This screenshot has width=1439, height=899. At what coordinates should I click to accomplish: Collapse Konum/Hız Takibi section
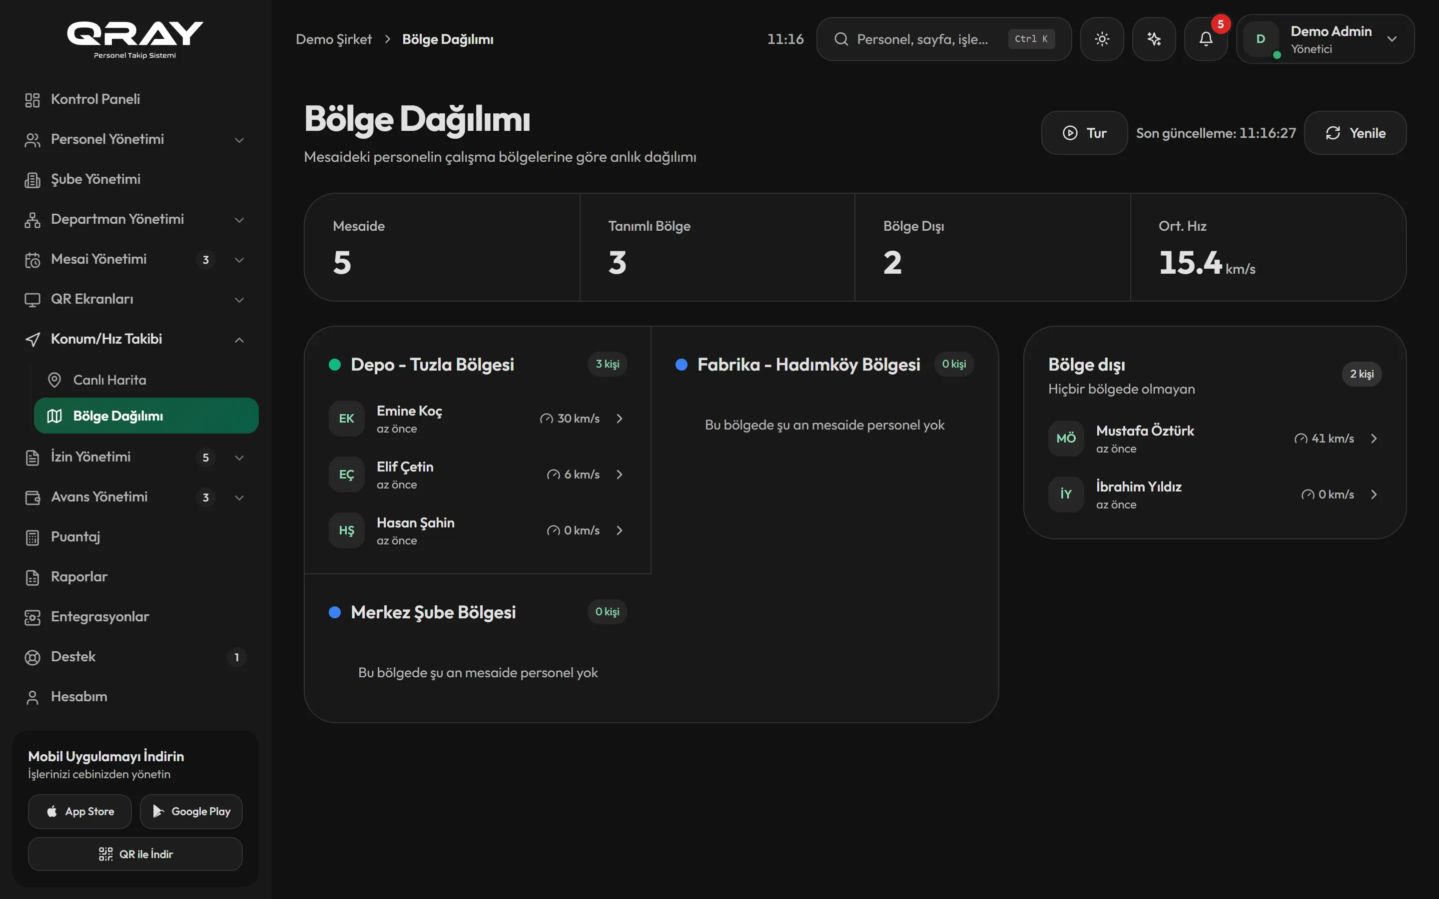click(x=135, y=339)
